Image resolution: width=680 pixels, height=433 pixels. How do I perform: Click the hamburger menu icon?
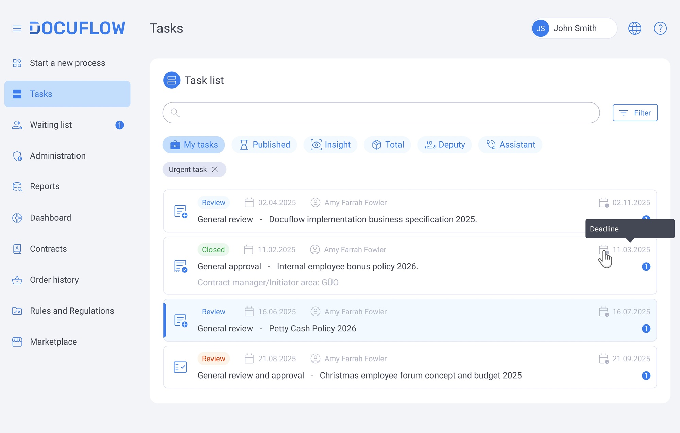17,28
